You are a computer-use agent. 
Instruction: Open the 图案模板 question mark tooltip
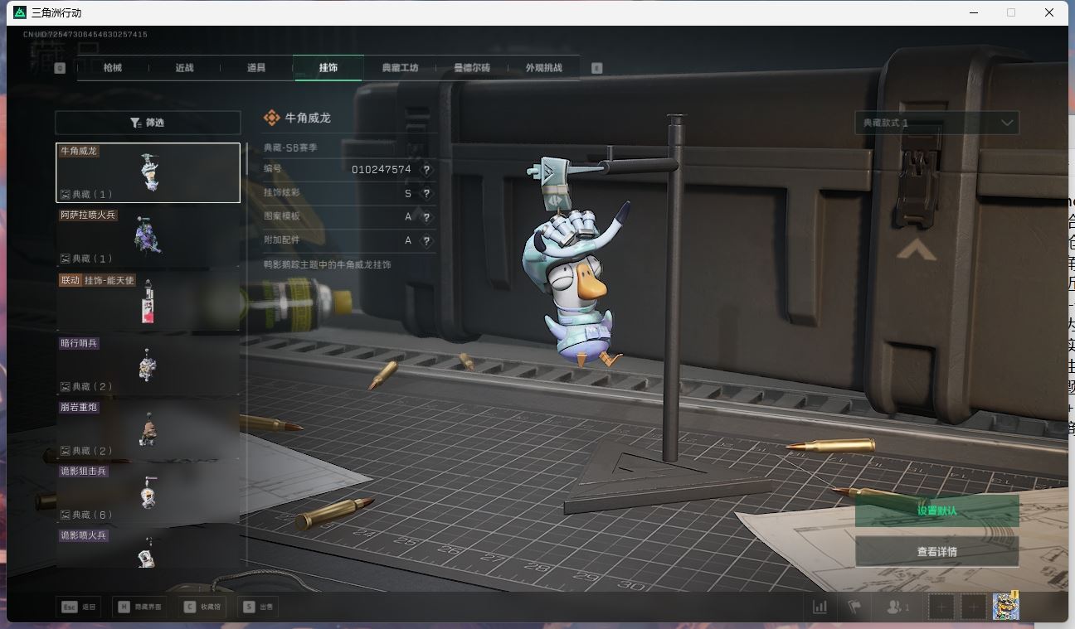point(426,217)
